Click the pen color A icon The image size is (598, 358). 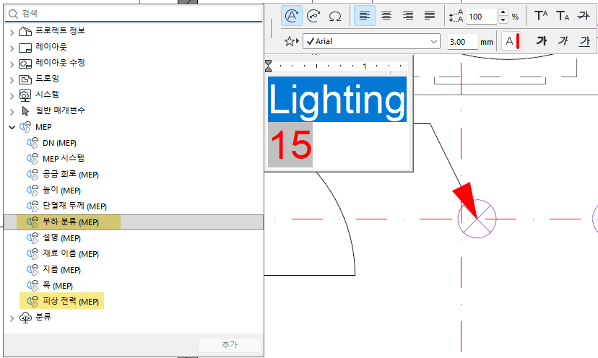click(x=511, y=41)
